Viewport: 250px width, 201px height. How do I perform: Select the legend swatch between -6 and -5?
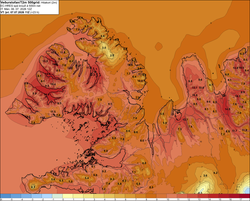[x=5, y=196]
